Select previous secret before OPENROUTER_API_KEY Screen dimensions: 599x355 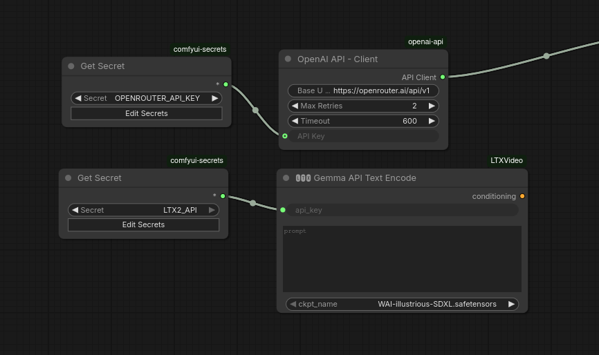[x=78, y=98]
